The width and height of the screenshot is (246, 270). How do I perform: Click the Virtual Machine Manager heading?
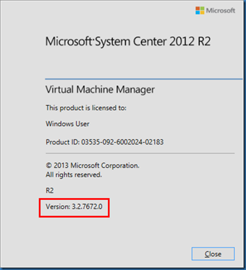[x=100, y=89]
